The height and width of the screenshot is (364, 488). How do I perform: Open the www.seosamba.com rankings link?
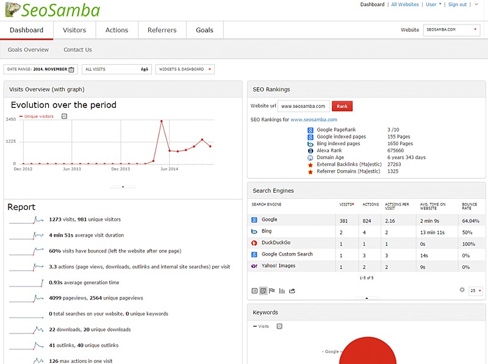(x=314, y=120)
